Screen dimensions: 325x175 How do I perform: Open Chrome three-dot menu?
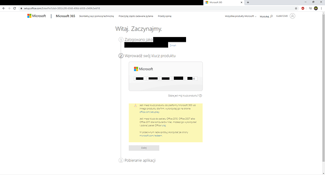coord(322,8)
